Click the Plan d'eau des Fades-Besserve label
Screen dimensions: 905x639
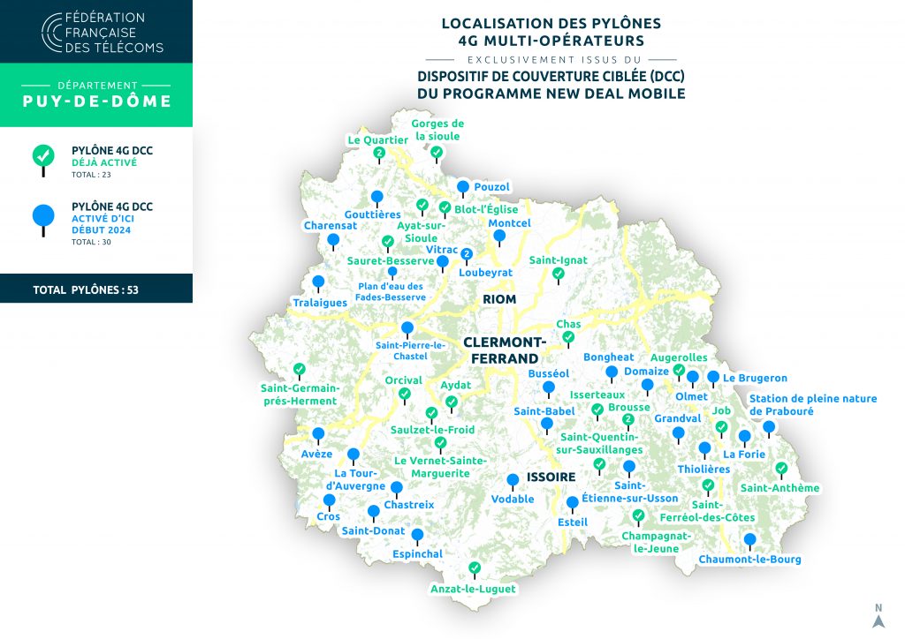(x=391, y=291)
